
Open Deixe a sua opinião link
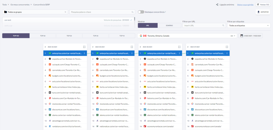tap(245, 5)
